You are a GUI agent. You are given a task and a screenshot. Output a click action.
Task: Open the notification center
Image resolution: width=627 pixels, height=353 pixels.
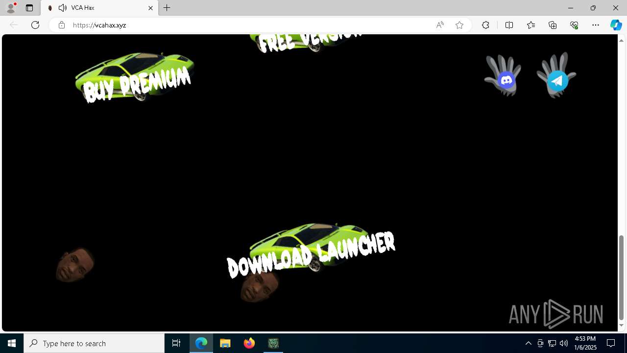tap(611, 343)
